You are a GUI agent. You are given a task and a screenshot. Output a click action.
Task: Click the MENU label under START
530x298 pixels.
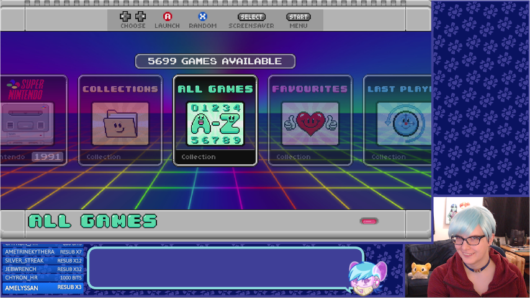[299, 26]
